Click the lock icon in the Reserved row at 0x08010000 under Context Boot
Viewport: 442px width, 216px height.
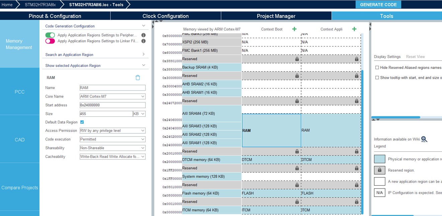coord(297,185)
